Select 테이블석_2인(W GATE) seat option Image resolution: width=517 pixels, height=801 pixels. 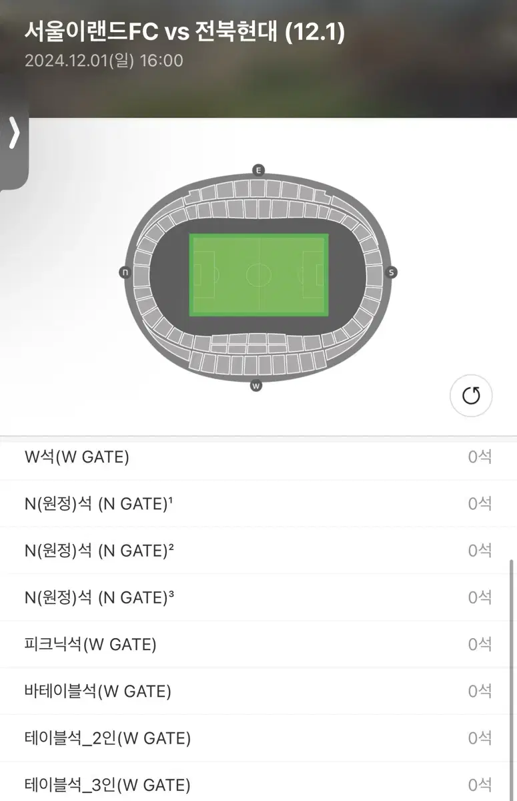tap(258, 738)
